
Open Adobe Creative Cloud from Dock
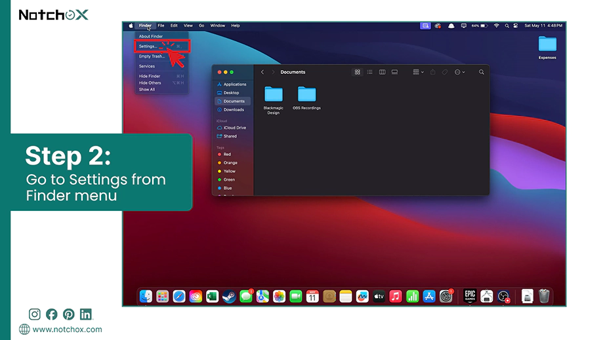click(x=196, y=296)
